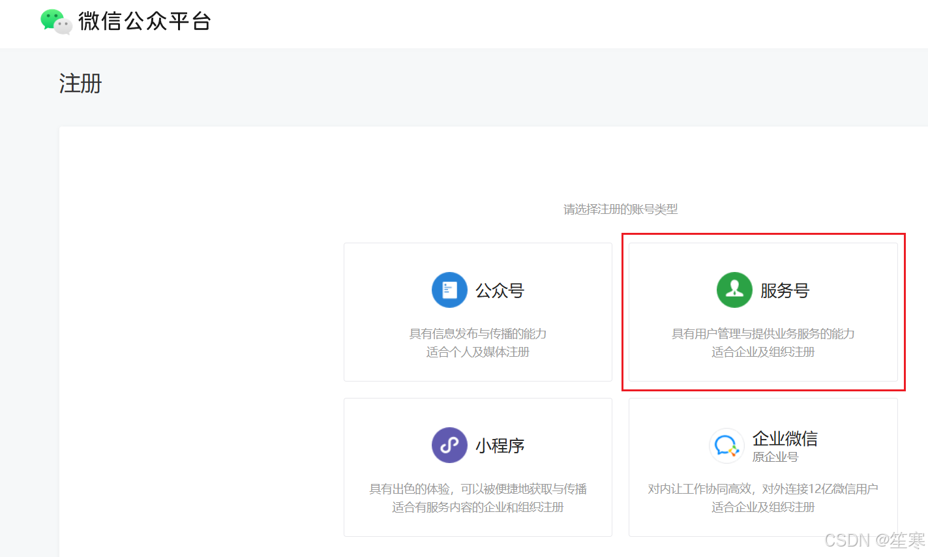
Task: Select the 服务号 account type label
Action: tap(785, 290)
